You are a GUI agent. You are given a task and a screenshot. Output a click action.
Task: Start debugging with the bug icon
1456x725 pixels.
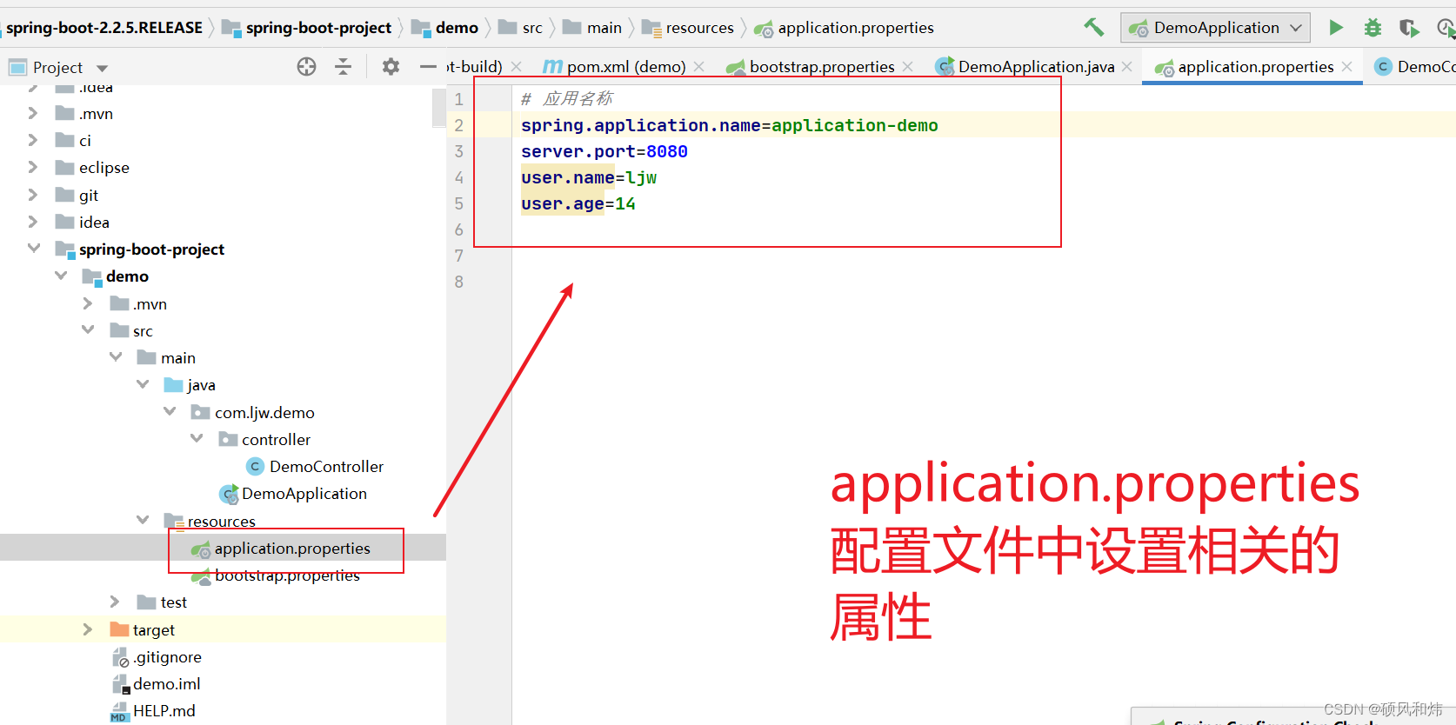(x=1373, y=28)
